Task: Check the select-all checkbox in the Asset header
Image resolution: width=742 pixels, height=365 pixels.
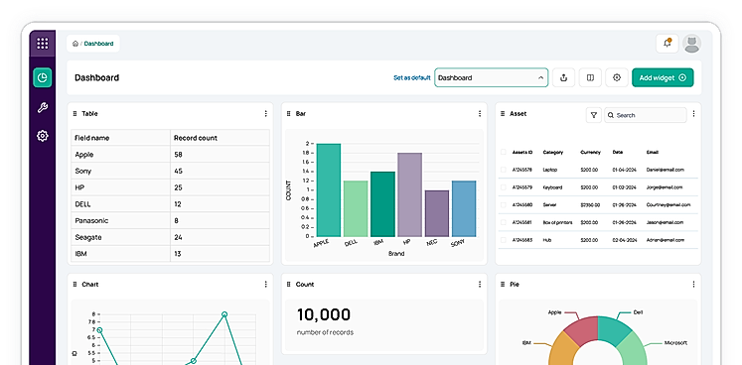Action: [x=503, y=152]
